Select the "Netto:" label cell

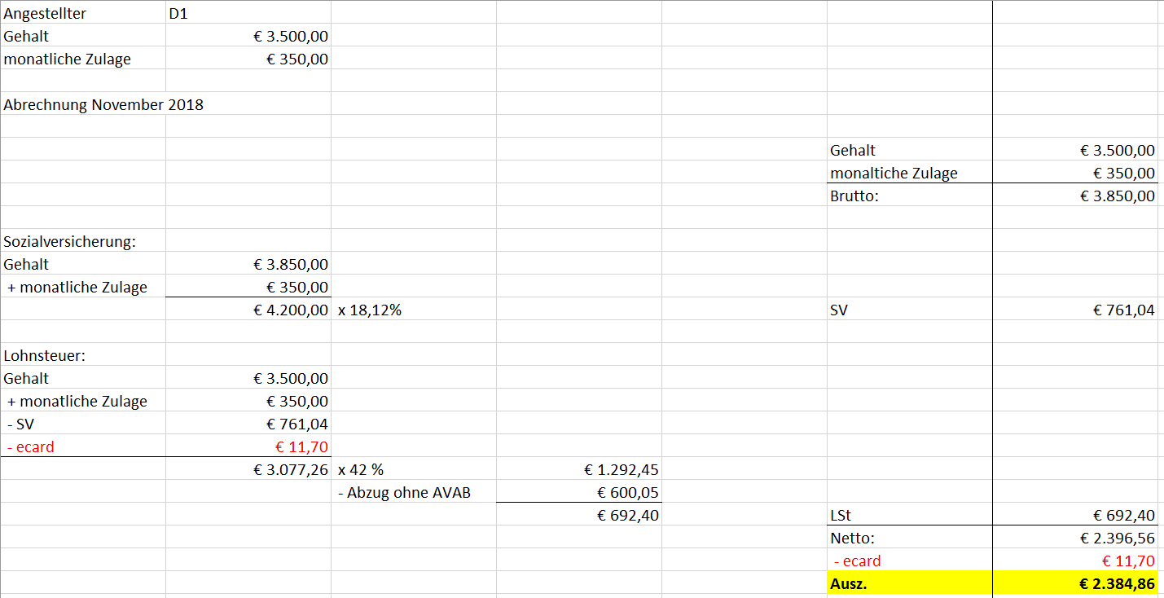tap(852, 538)
